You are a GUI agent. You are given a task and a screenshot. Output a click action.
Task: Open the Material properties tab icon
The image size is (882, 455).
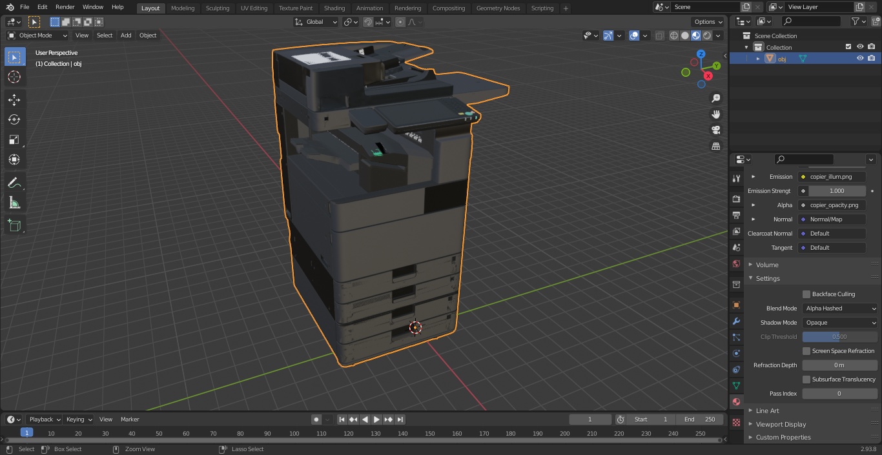pyautogui.click(x=736, y=401)
